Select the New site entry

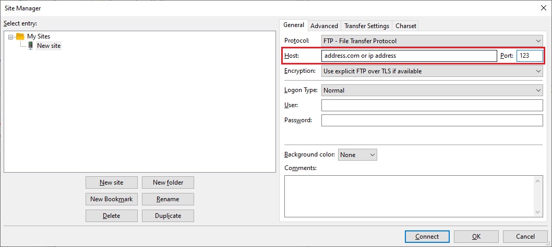[49, 46]
